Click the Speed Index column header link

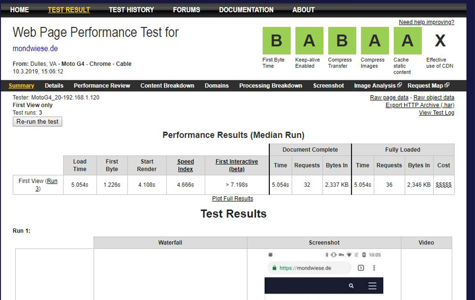point(186,165)
